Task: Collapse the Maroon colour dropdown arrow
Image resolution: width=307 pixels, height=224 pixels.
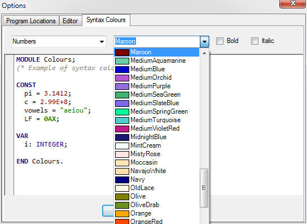Action: coord(204,42)
